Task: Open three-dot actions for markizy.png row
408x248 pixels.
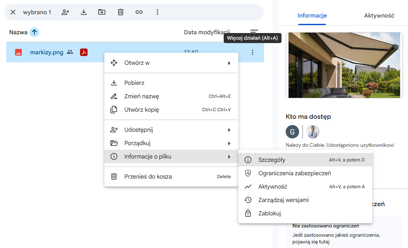Action: point(253,52)
